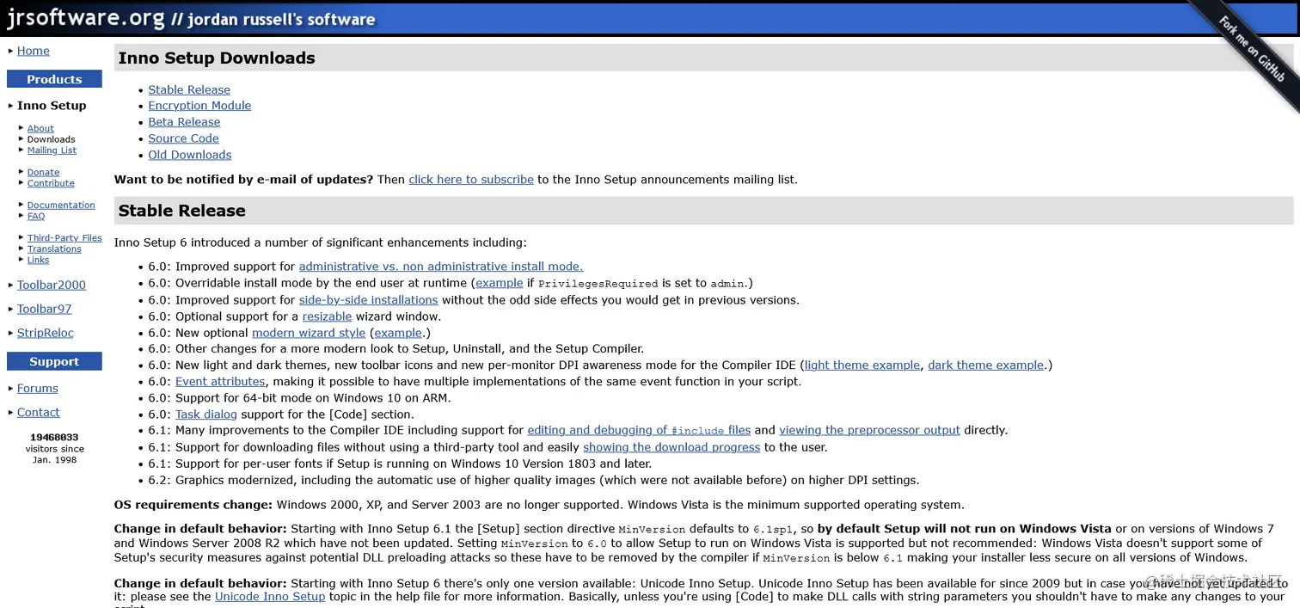Open the Unicode Inno Setup help link

270,596
